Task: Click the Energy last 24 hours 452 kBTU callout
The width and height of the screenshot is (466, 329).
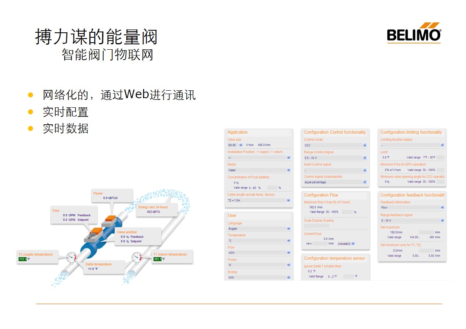Action: [x=157, y=209]
